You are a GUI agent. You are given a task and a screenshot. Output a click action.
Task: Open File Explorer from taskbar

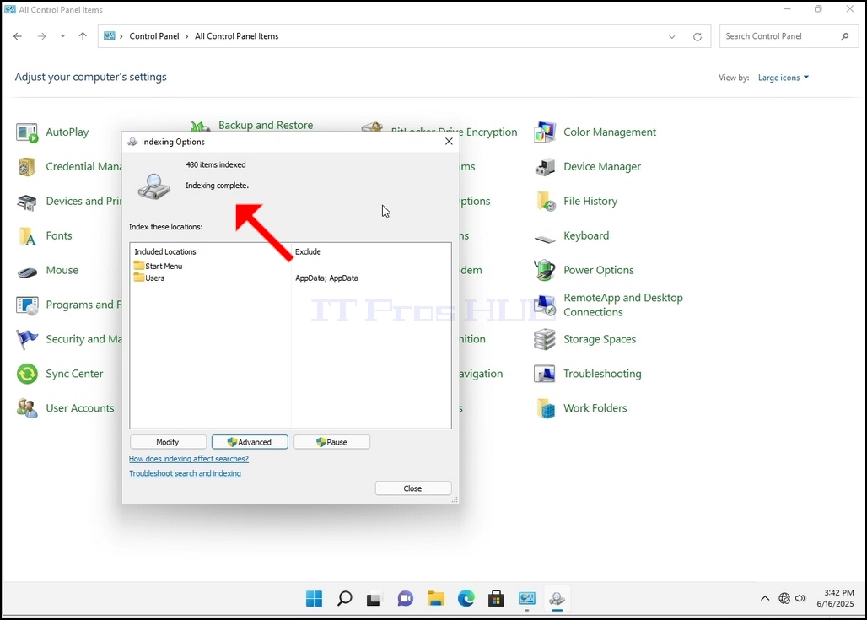(x=436, y=598)
